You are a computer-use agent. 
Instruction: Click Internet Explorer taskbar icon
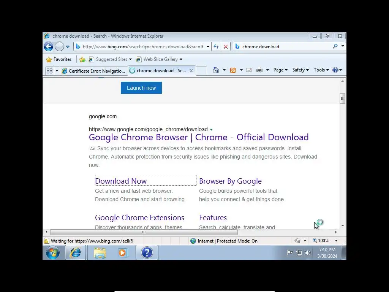click(x=76, y=252)
